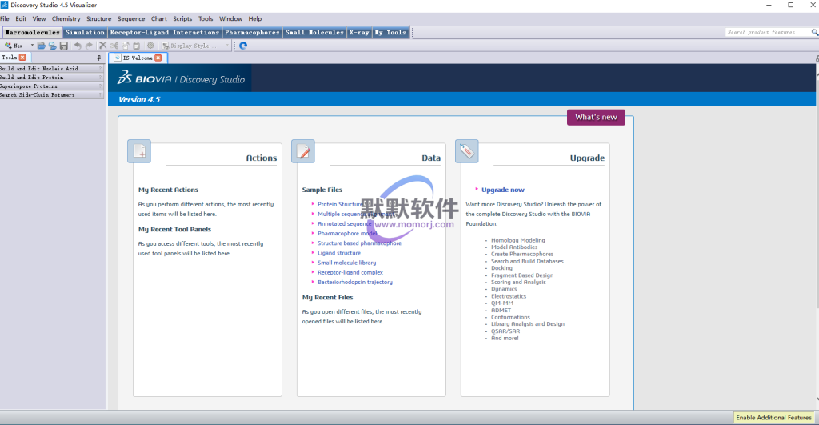Open the New dropdown arrow
819x425 pixels.
click(32, 46)
